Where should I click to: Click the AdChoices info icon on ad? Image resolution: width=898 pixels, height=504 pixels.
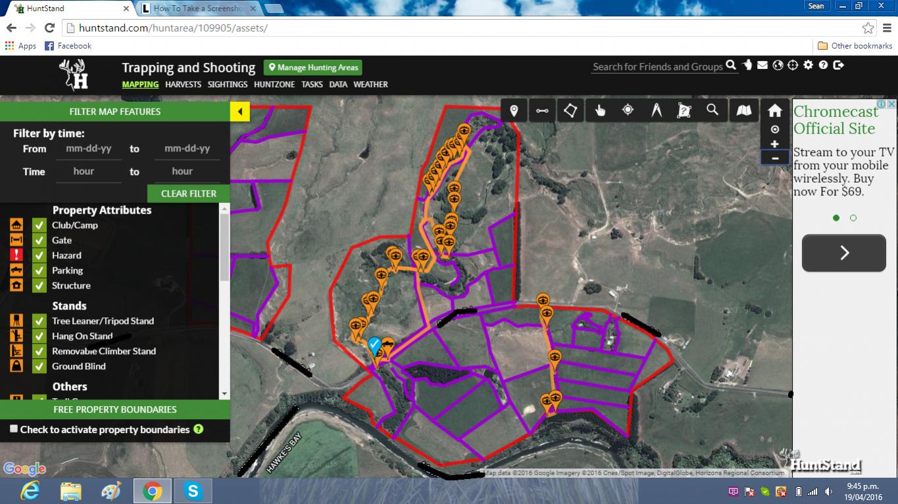click(x=881, y=104)
